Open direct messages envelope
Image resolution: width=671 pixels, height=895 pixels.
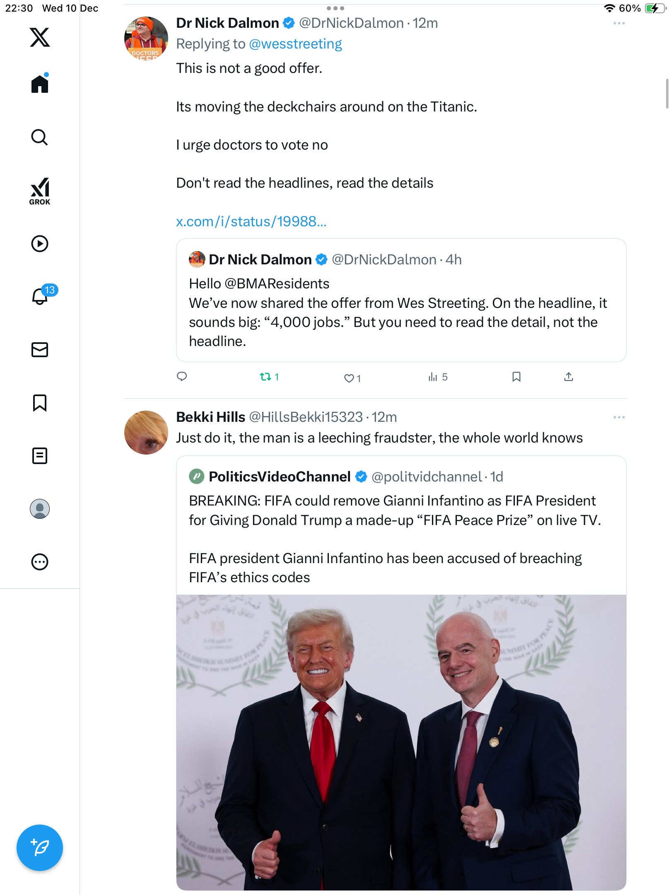40,350
